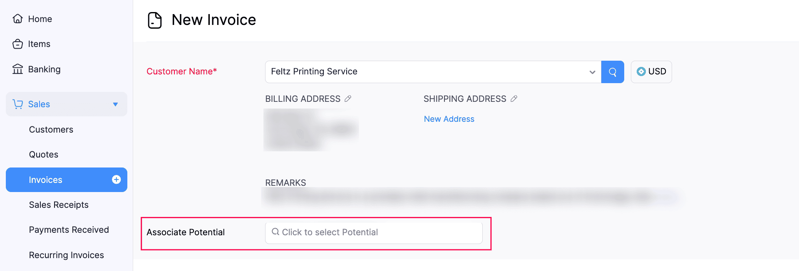This screenshot has height=271, width=799.
Task: Click the Banking building icon
Action: [x=17, y=69]
